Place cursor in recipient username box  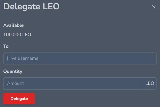(80, 58)
